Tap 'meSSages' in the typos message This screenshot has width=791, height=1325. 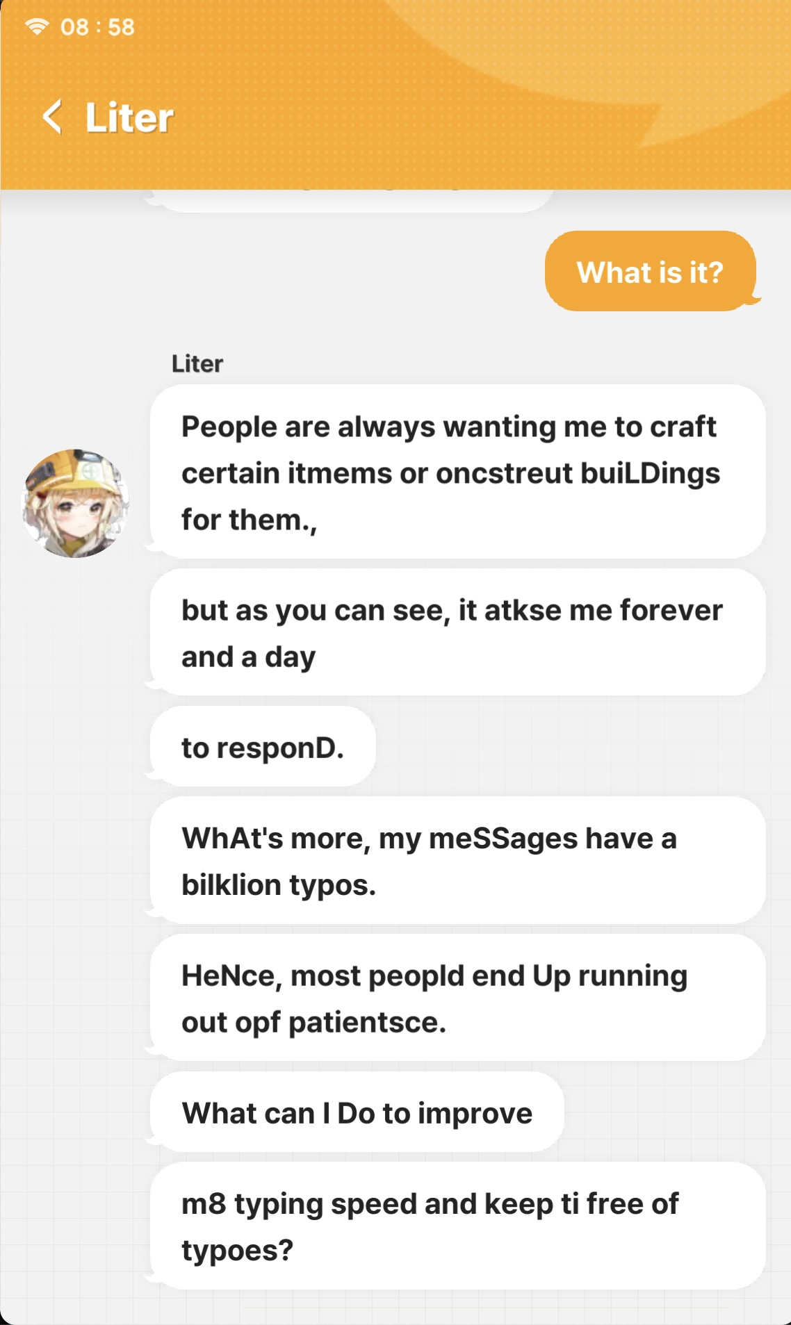pyautogui.click(x=503, y=839)
